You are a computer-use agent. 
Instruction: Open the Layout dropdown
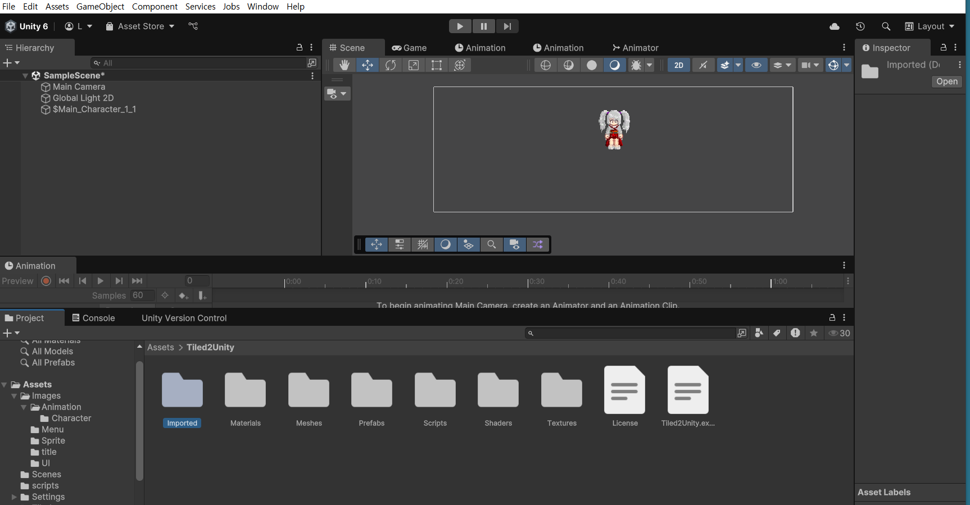click(x=930, y=26)
